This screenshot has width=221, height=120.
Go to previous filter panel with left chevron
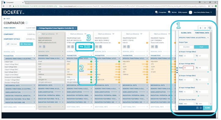[201, 28]
